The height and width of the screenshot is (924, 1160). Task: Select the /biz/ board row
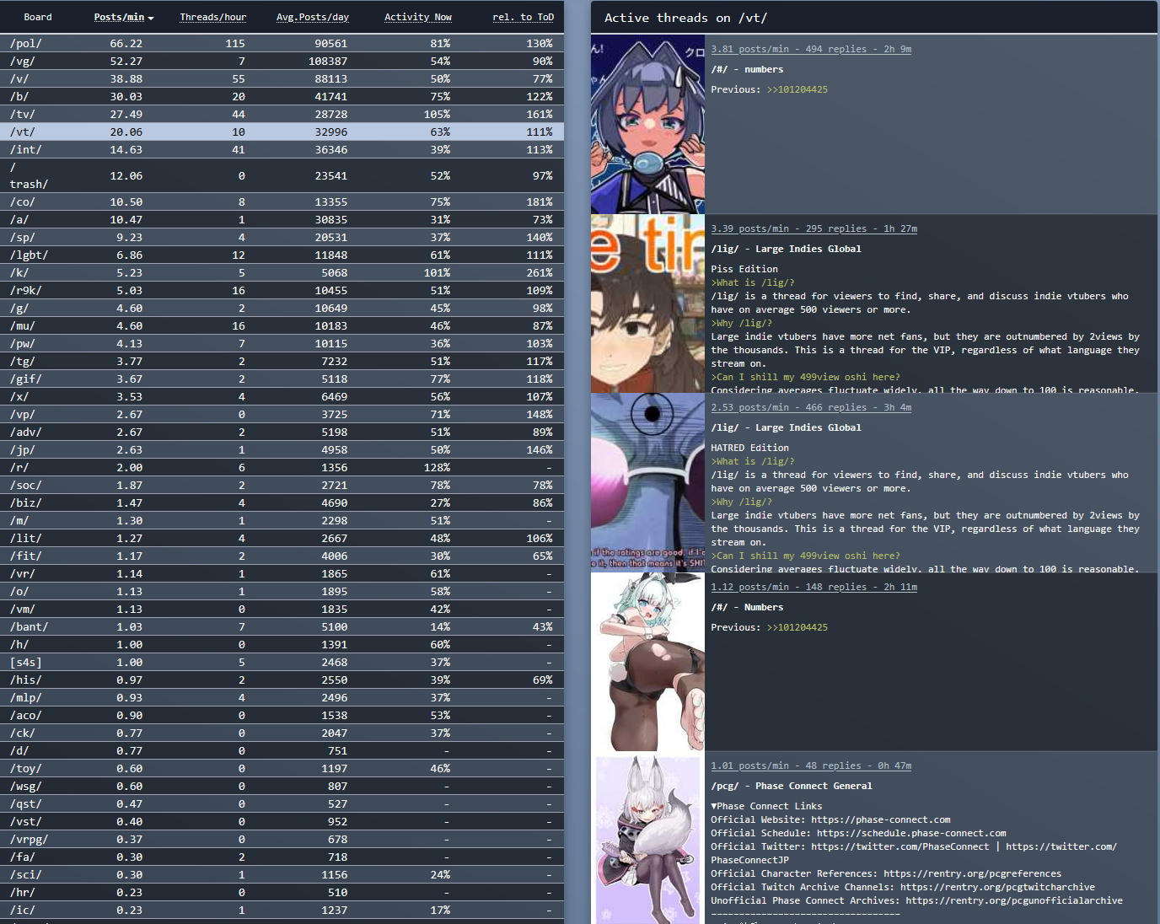282,502
